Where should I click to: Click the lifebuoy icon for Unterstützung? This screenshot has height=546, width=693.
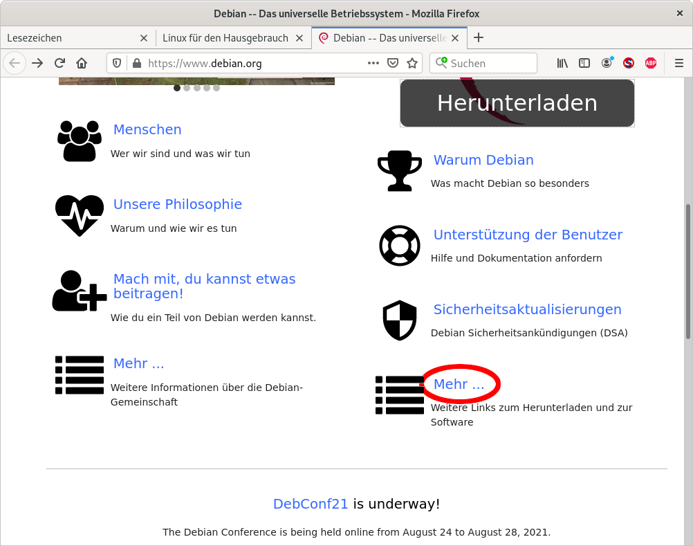pyautogui.click(x=400, y=246)
